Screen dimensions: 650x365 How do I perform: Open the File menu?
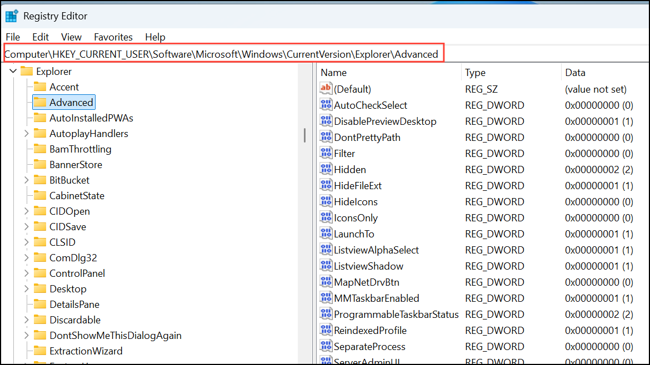13,37
